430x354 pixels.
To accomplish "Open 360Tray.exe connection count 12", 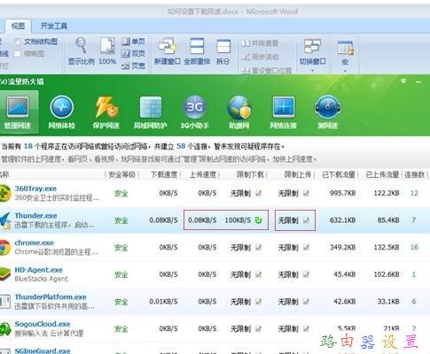I will point(414,193).
